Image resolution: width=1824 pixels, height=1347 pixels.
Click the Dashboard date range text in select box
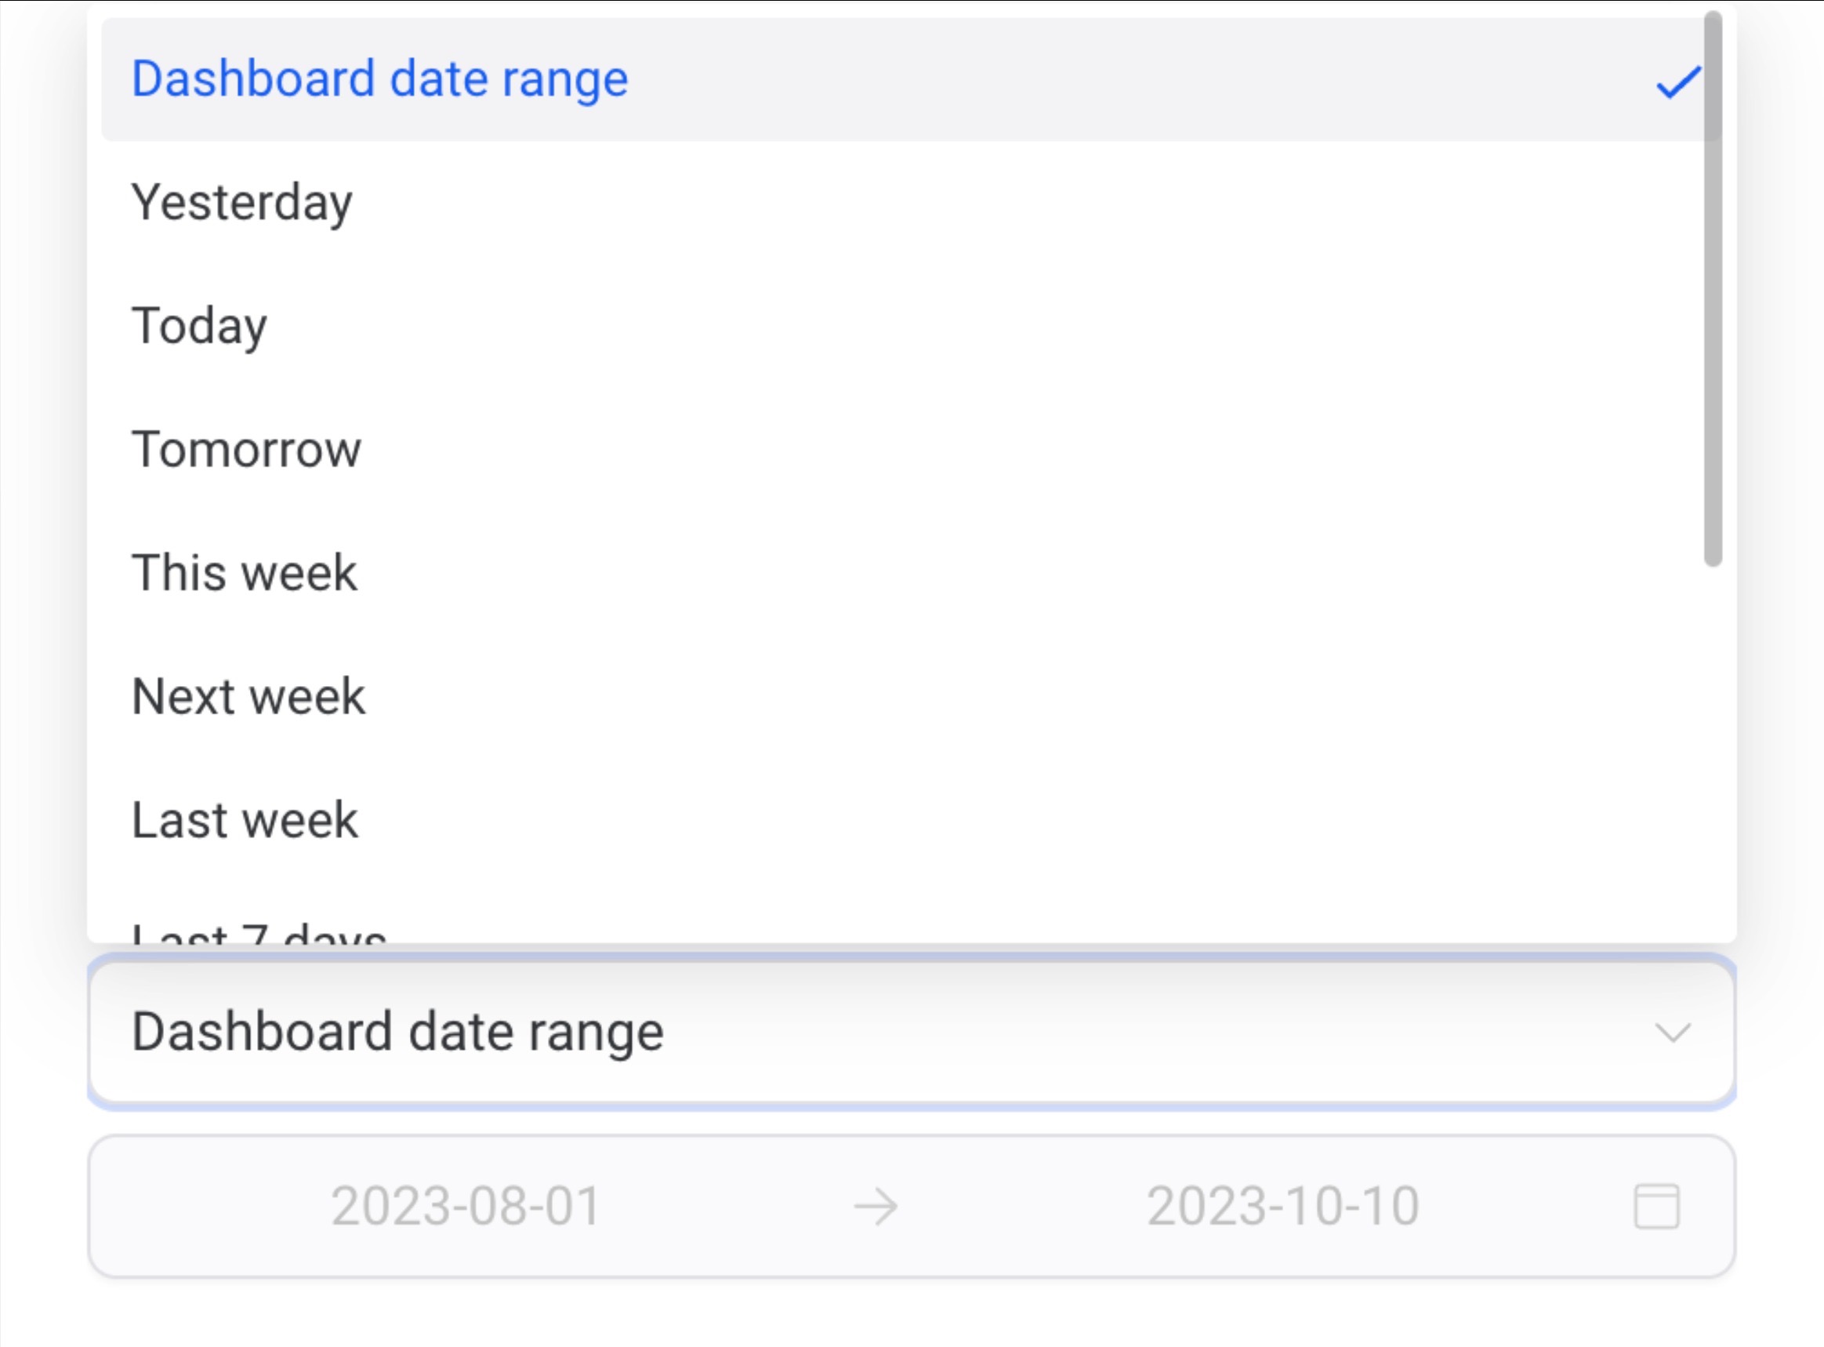(397, 1033)
